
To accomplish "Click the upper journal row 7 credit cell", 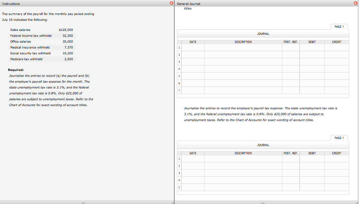I will click(337, 90).
